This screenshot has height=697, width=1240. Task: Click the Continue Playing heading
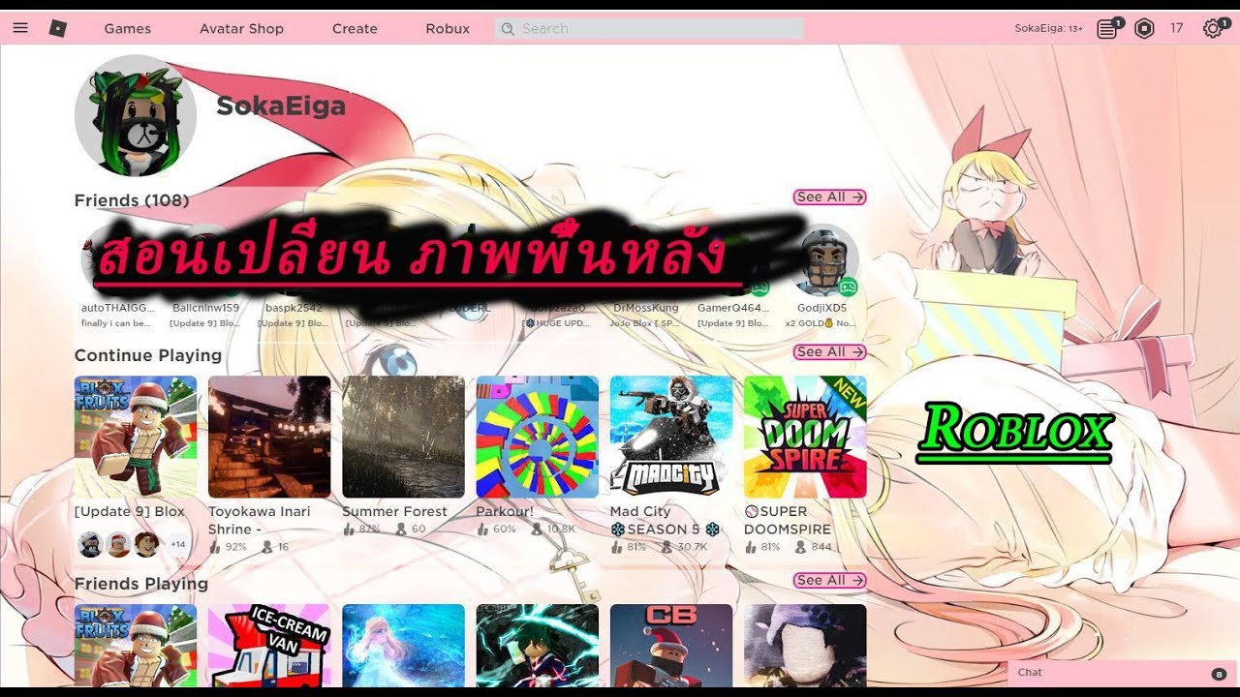click(148, 355)
